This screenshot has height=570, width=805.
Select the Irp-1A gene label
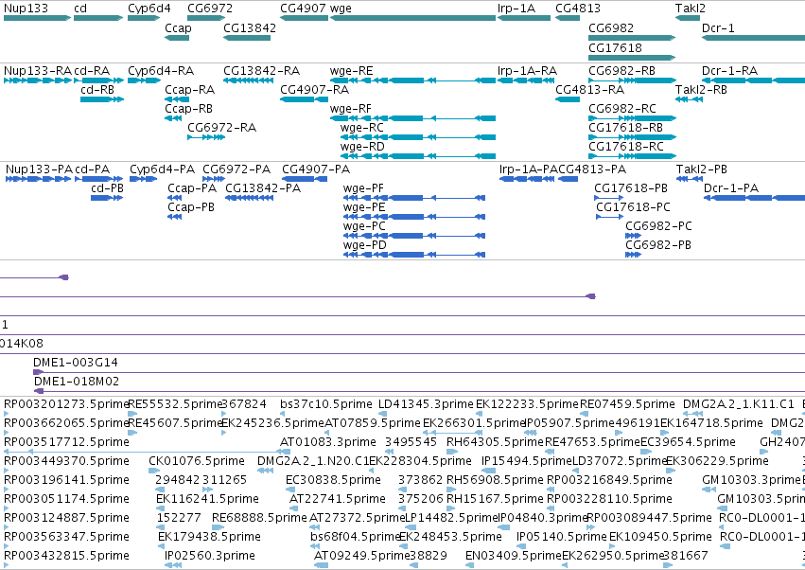click(x=516, y=9)
